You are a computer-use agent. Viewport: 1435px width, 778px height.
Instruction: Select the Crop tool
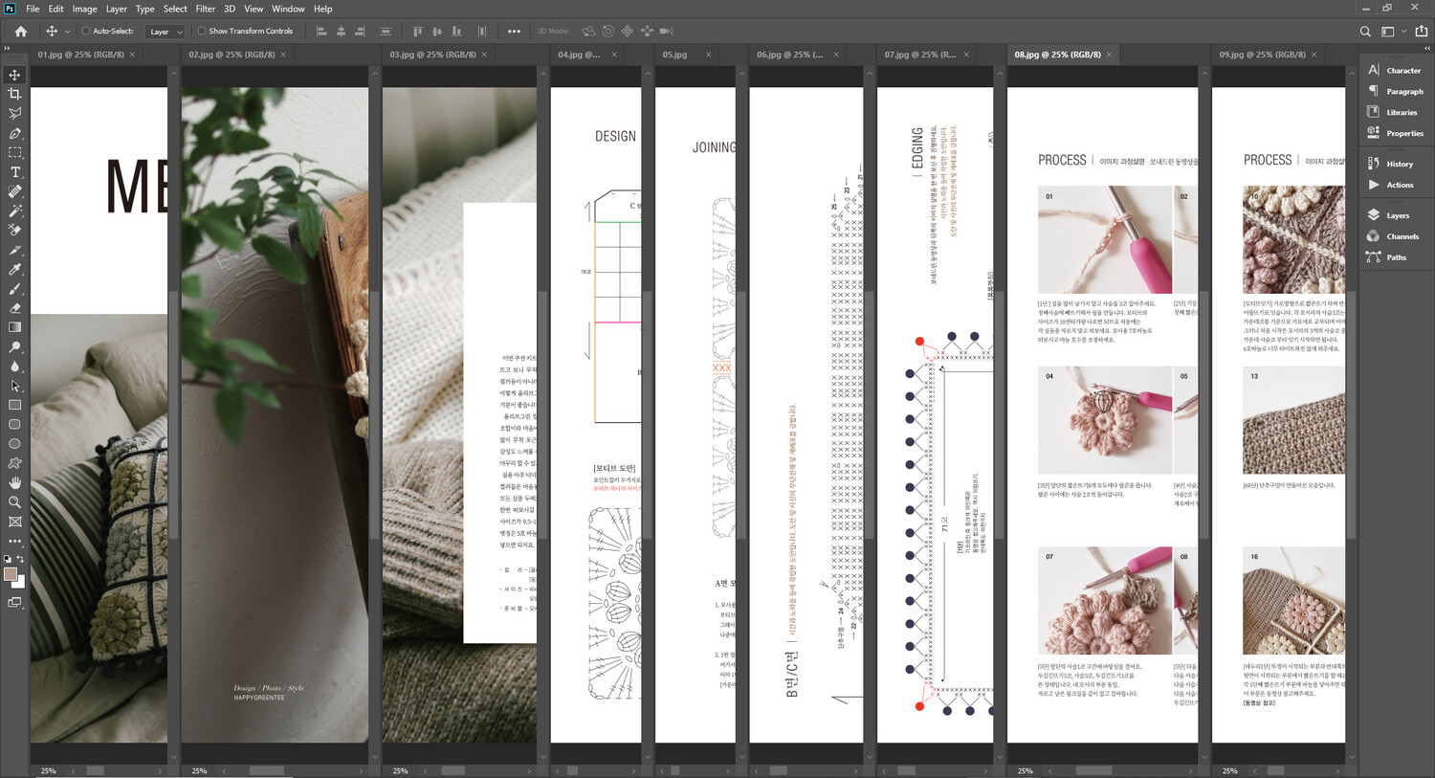[14, 94]
